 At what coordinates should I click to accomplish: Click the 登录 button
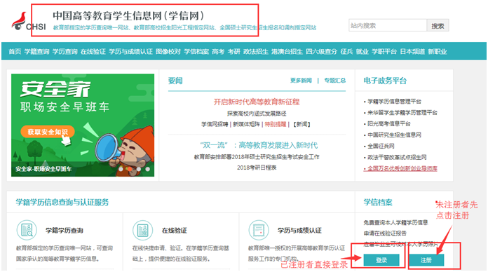[381, 260]
